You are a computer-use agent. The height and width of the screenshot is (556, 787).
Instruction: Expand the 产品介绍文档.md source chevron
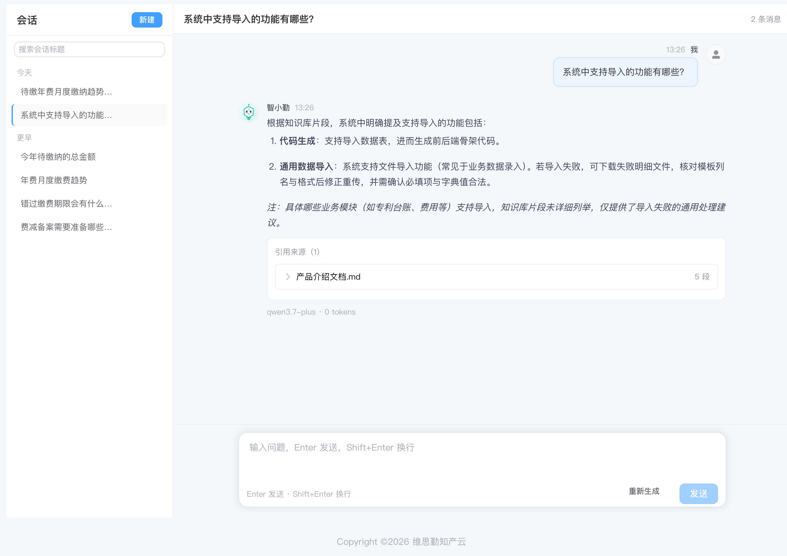point(288,277)
